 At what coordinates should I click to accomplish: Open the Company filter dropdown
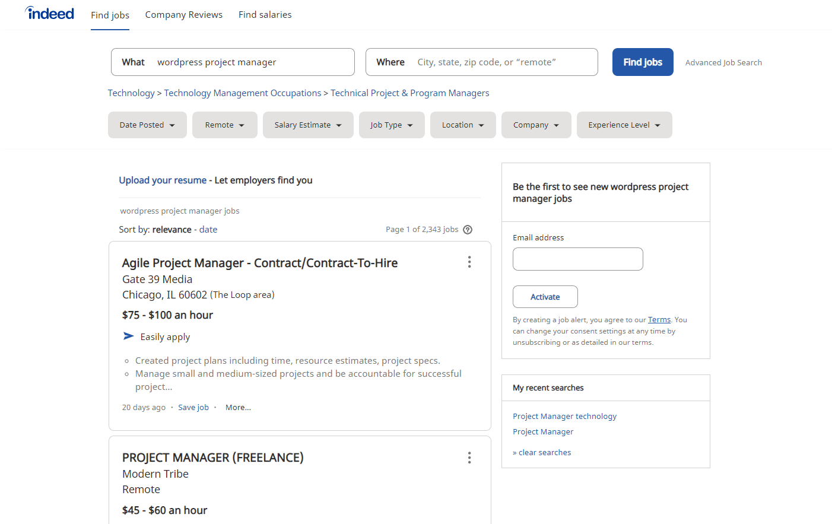click(x=536, y=125)
